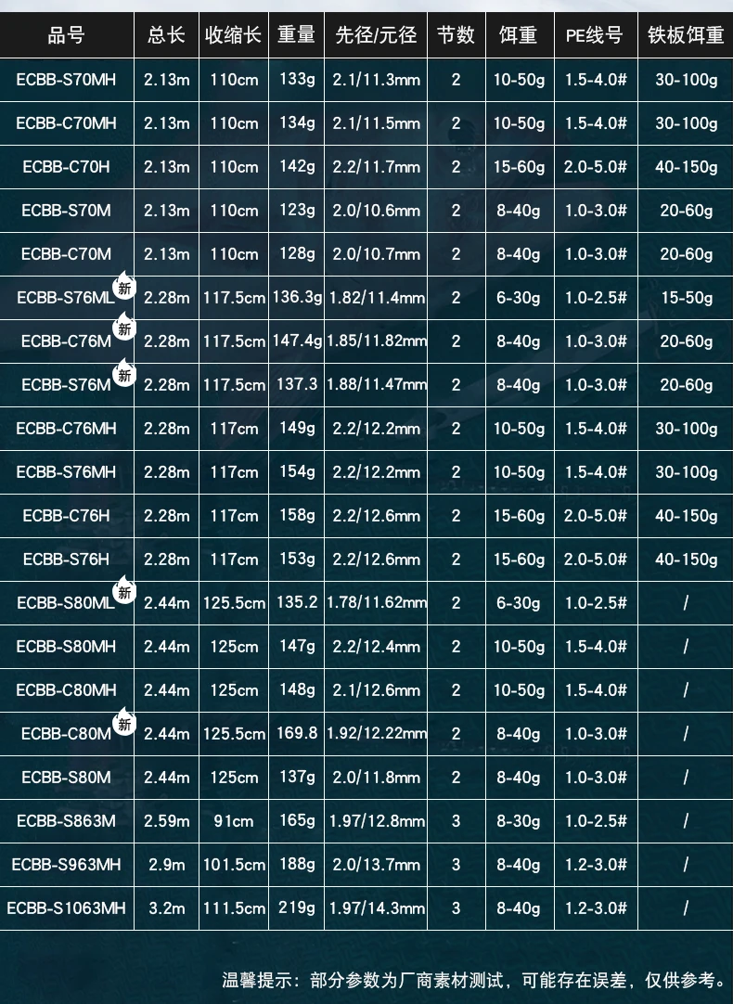The image size is (733, 1004).
Task: Click the 新 badge beside ECBB-C80M
Action: tap(125, 722)
